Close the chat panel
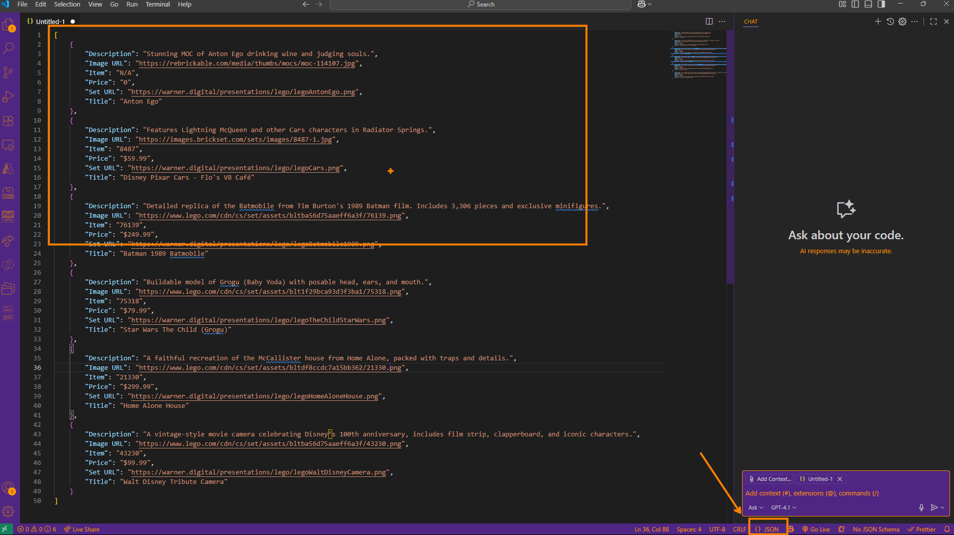954x535 pixels. tap(946, 22)
